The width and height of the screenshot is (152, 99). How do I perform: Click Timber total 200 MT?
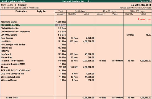[x=62, y=67]
